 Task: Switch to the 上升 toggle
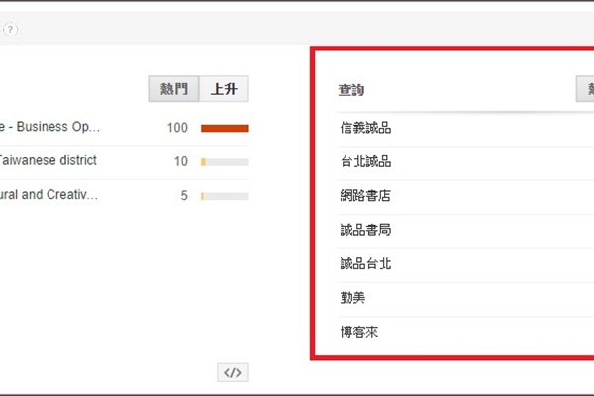[x=225, y=89]
